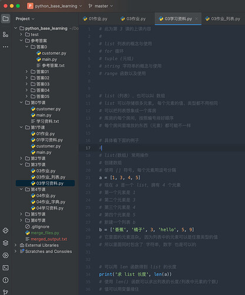The image size is (245, 295).
Task: Switch to the 03作业_列表.py tab
Action: tap(223, 19)
